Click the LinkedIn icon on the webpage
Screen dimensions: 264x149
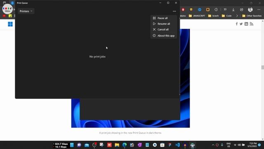tap(246, 24)
